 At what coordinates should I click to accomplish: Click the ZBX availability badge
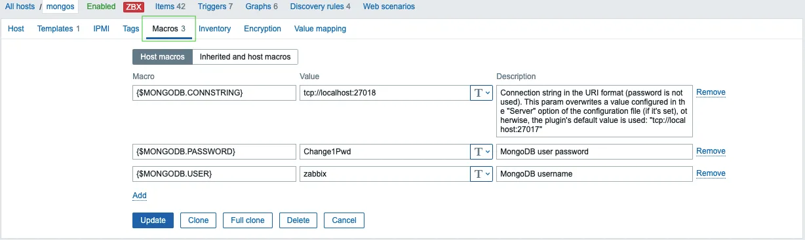point(134,7)
